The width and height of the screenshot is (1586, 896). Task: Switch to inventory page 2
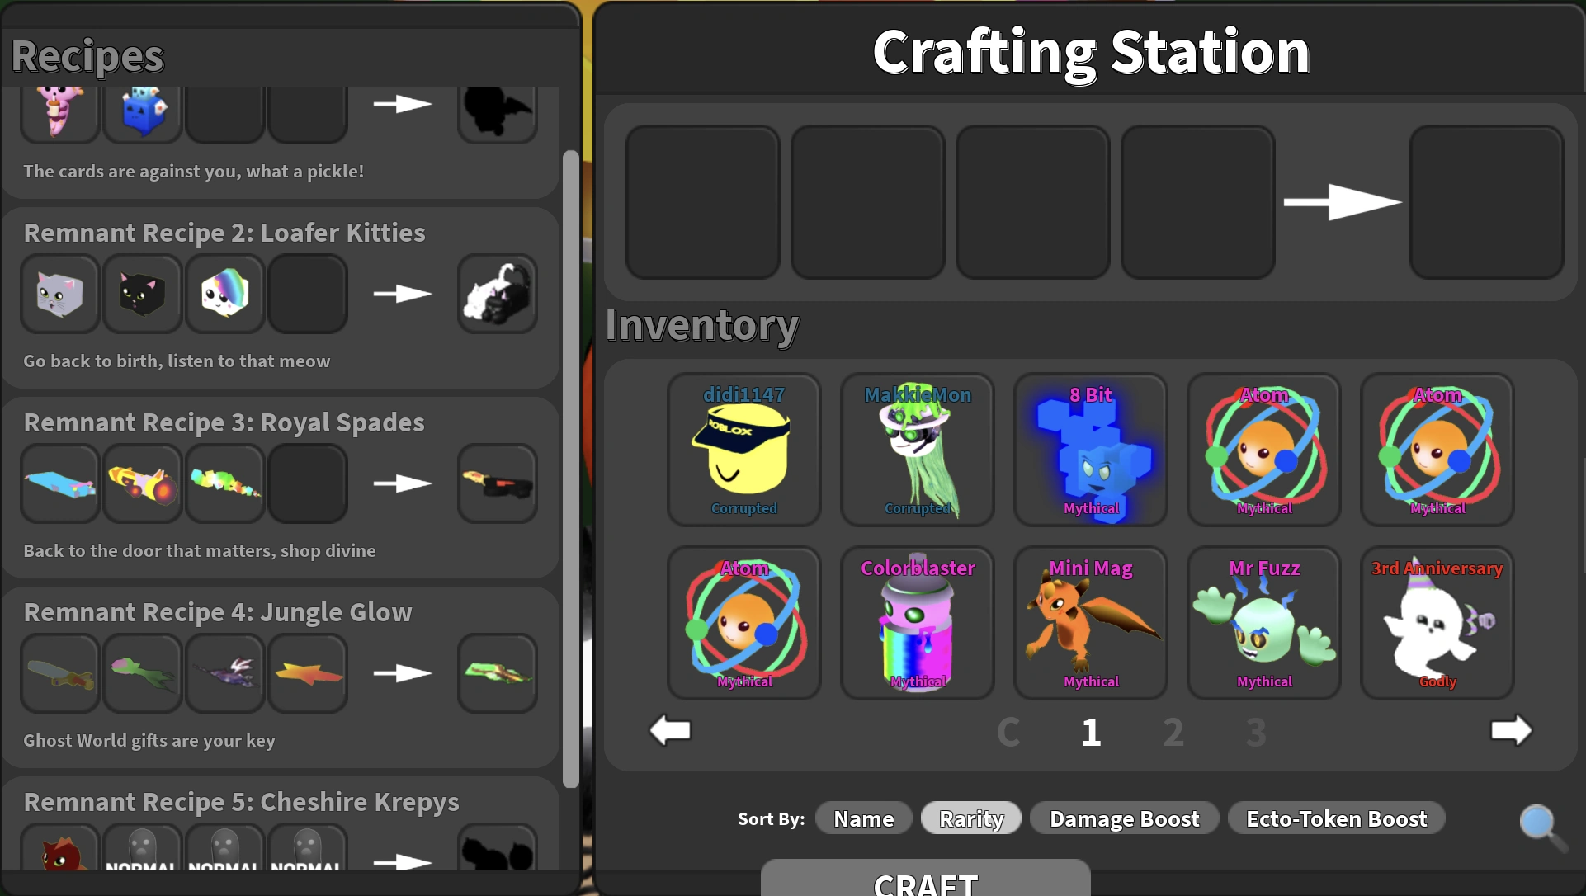pyautogui.click(x=1173, y=732)
